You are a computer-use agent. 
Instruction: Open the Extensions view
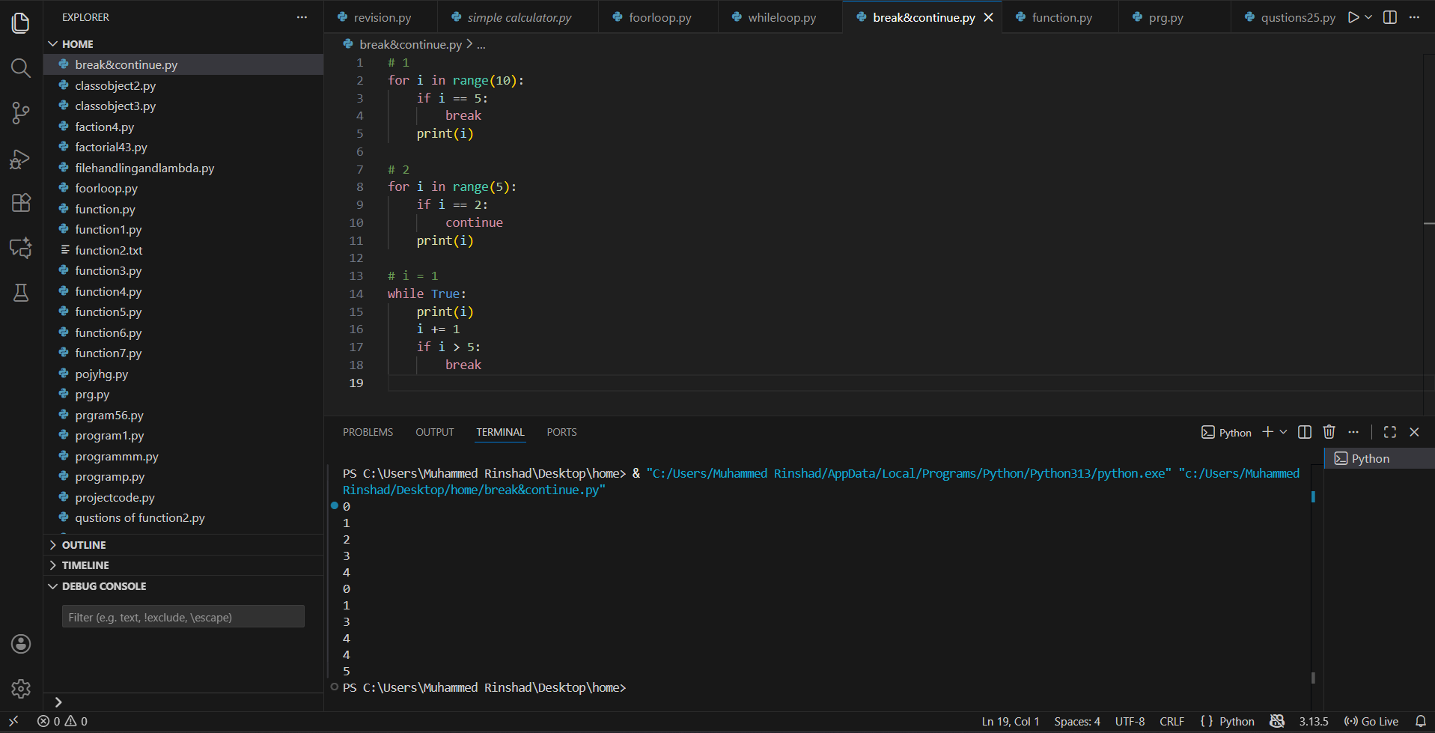tap(20, 203)
